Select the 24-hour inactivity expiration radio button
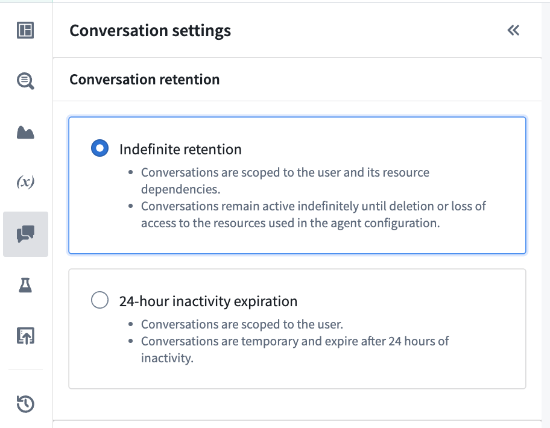This screenshot has width=550, height=428. click(100, 300)
